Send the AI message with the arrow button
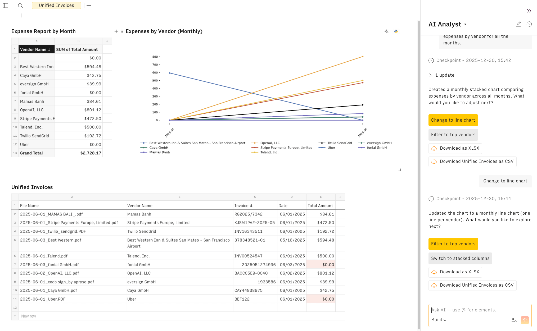Viewport: 537px width, 331px height. (x=525, y=320)
